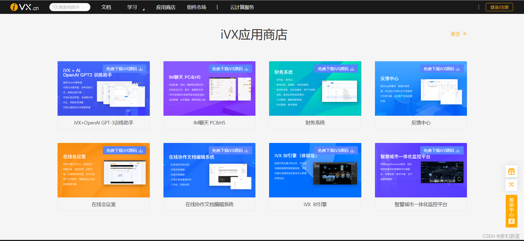The image size is (524, 241).
Task: Expand the 学习 dropdown arrow
Action: (x=144, y=9)
